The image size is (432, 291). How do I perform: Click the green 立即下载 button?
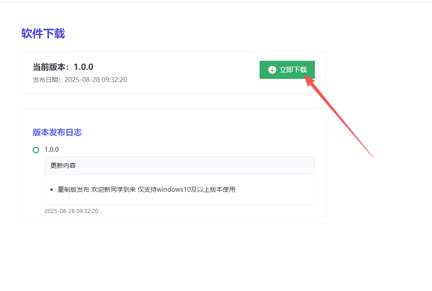coord(287,70)
